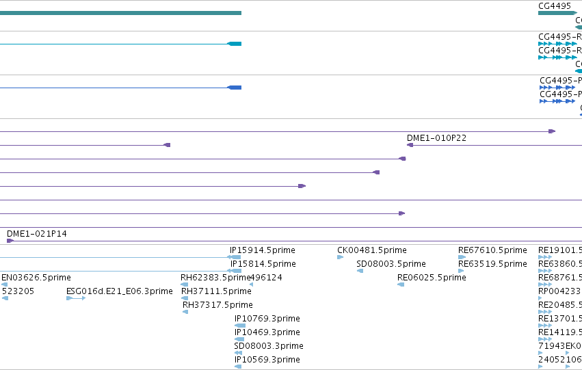Select the glyph under RH37317.5prime
This screenshot has width=582, height=370.
(185, 312)
